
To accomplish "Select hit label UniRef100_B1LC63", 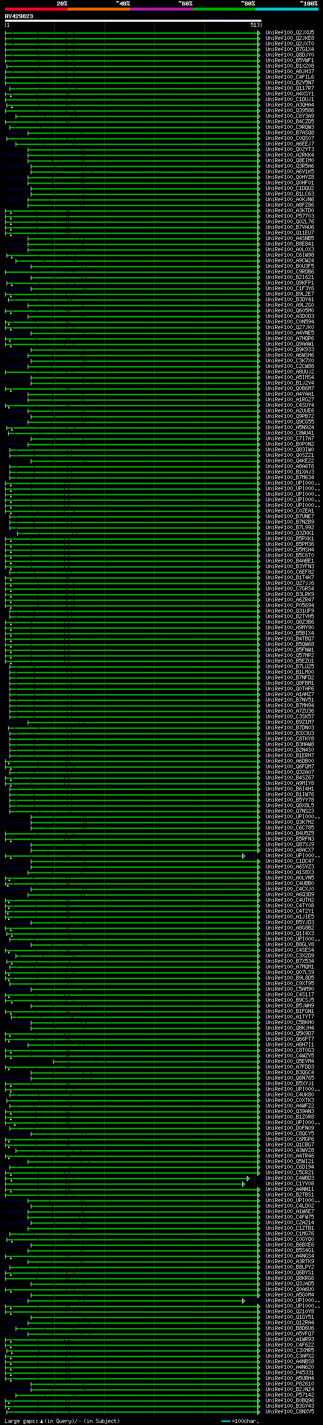I will click(x=290, y=194).
